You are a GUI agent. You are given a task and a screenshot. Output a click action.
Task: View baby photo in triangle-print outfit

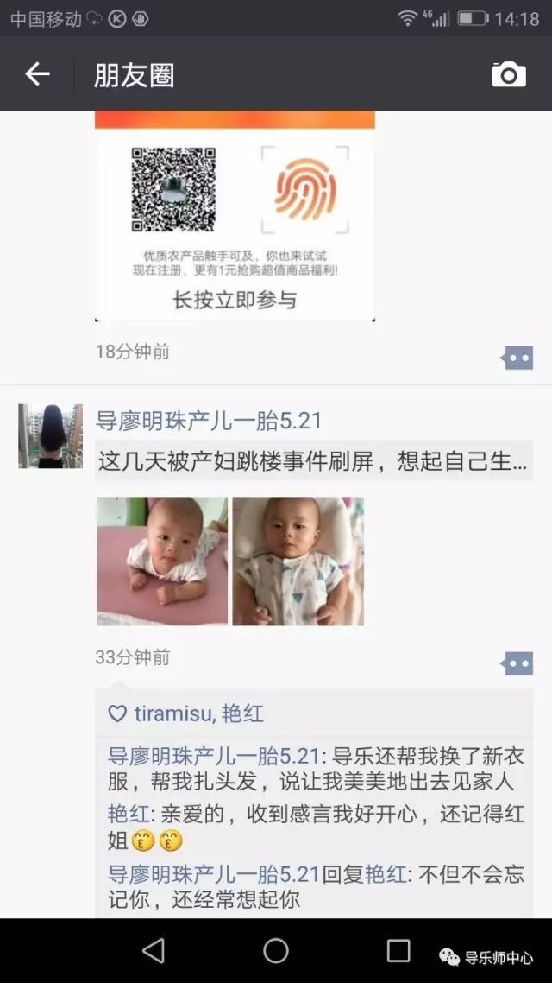[298, 561]
